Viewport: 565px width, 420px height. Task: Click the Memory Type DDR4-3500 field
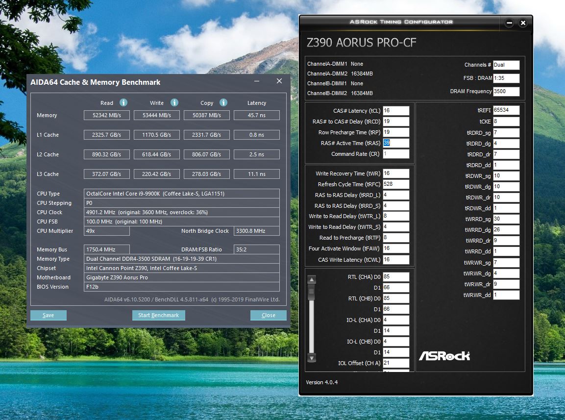[x=182, y=259]
